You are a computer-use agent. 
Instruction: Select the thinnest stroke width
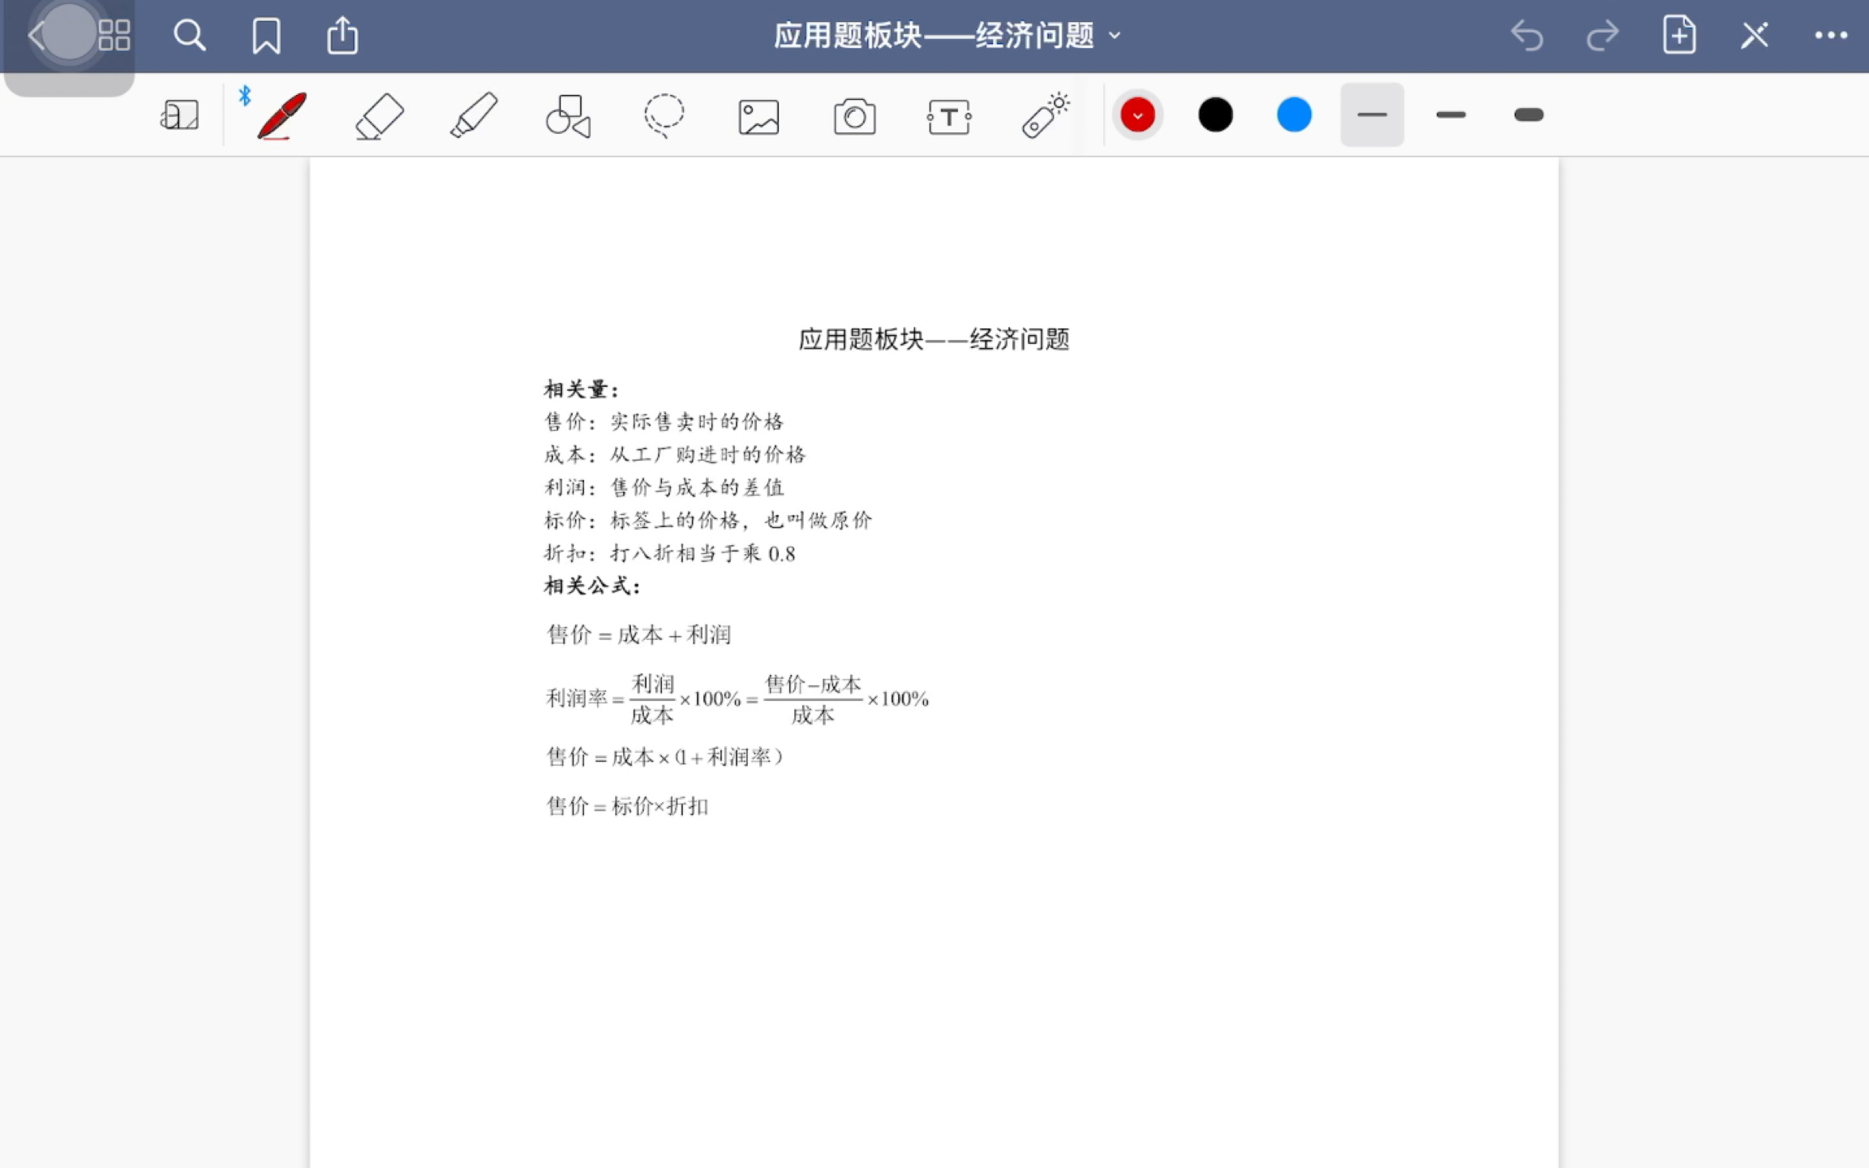click(x=1372, y=114)
